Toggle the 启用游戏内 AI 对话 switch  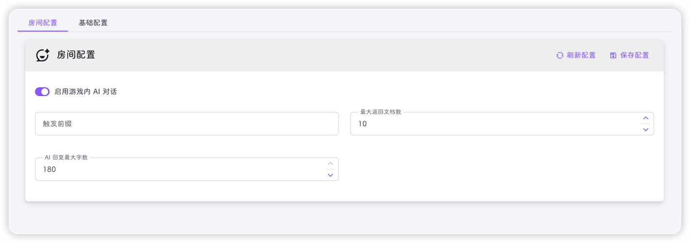42,92
